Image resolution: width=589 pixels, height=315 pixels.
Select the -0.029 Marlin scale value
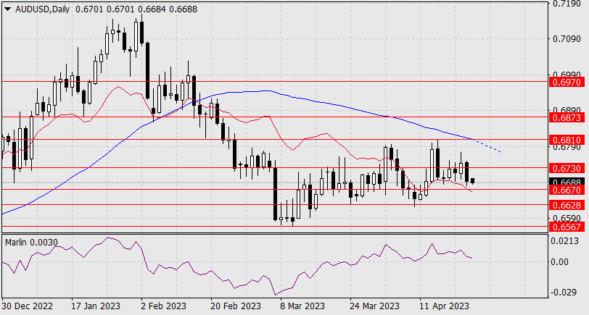tap(564, 292)
